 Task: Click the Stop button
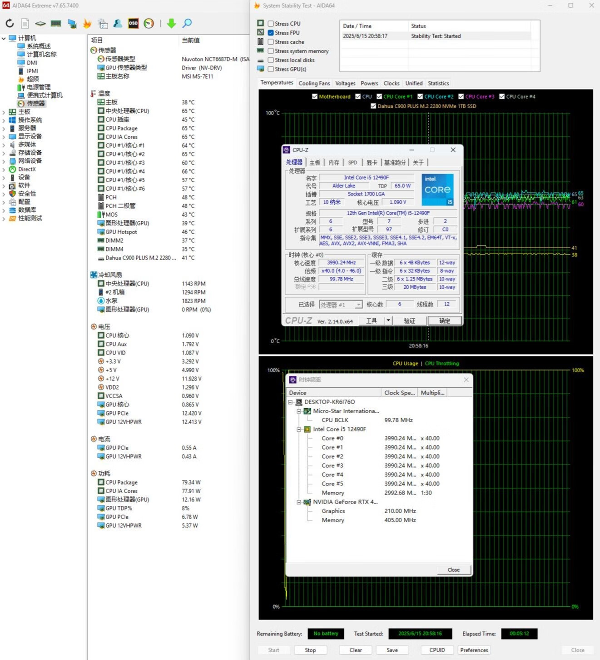[x=310, y=650]
